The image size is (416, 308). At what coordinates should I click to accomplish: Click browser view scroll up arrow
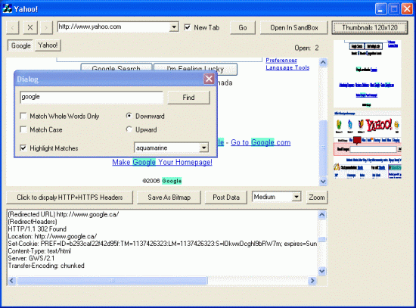tap(323, 62)
